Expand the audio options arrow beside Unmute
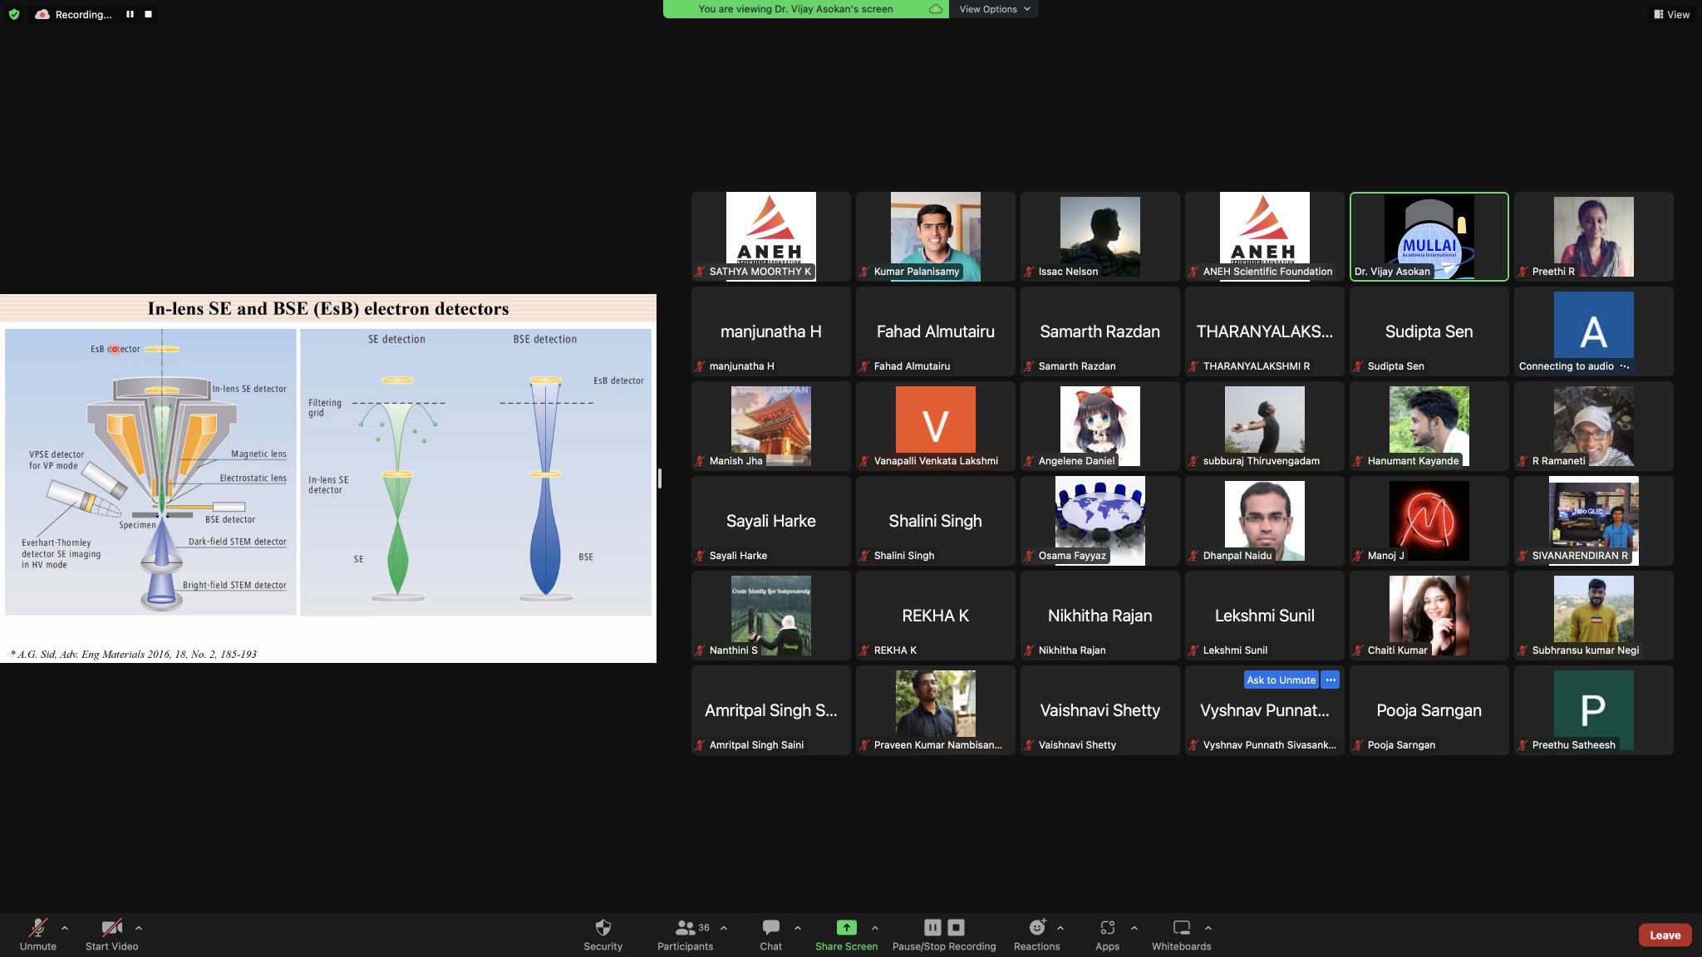The image size is (1702, 957). coord(65,928)
